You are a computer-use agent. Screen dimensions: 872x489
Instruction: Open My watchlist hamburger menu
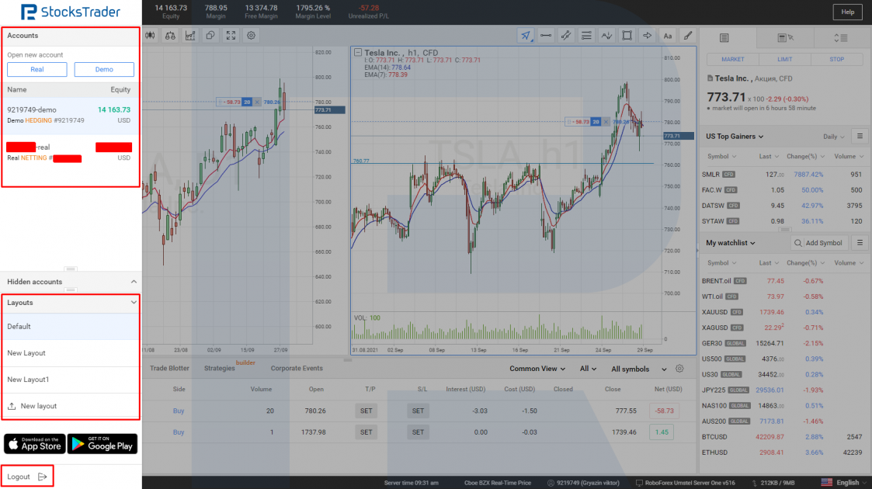(x=860, y=243)
